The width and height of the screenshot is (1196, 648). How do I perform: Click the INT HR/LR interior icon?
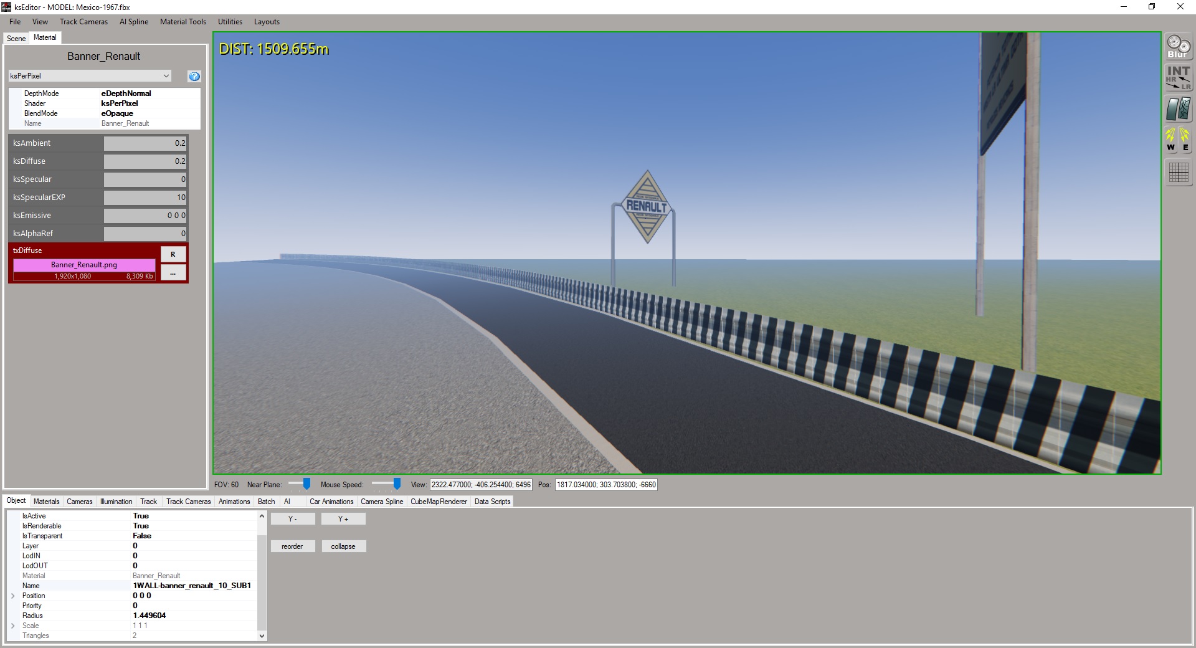click(x=1178, y=78)
